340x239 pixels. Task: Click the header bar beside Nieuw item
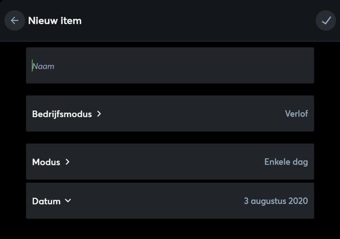click(x=195, y=20)
